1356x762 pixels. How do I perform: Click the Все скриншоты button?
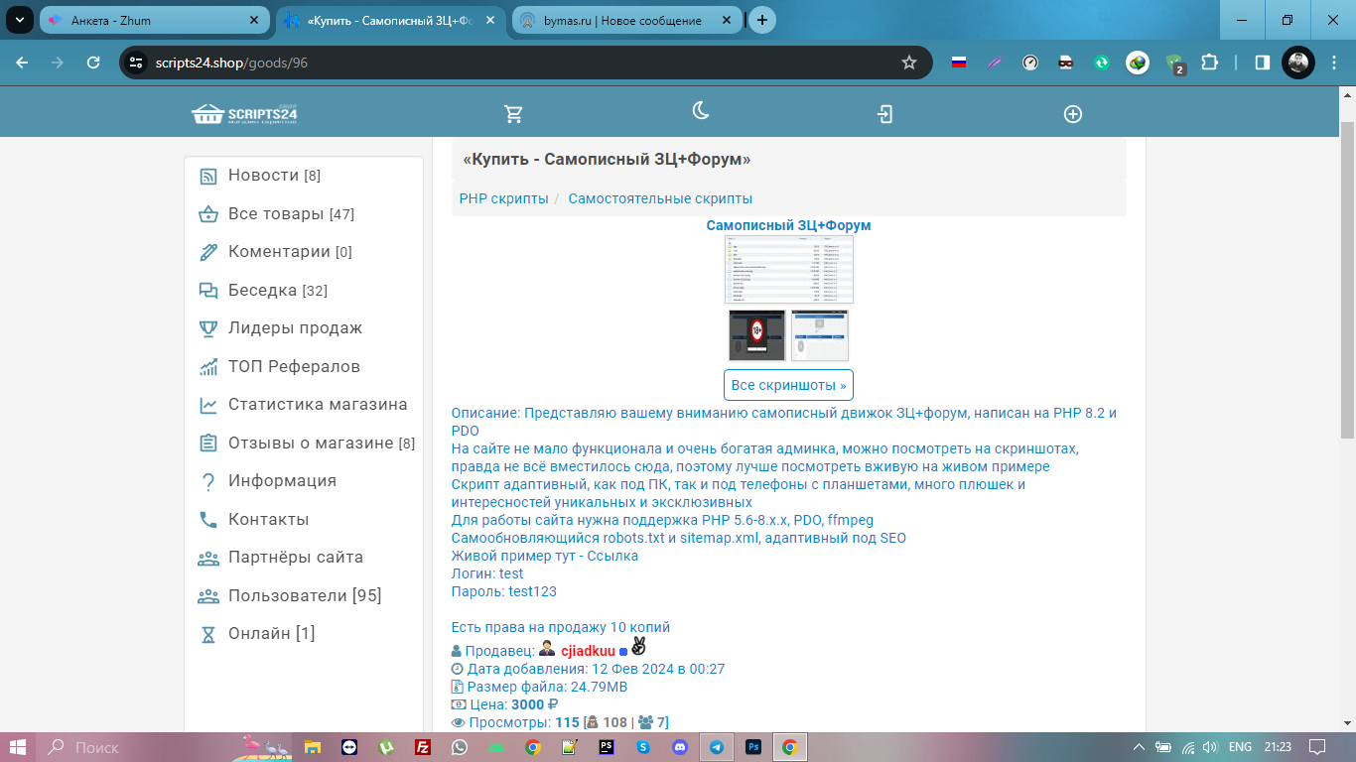(788, 385)
